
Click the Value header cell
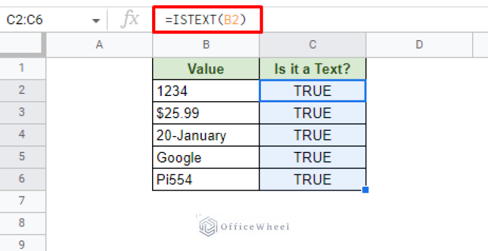coord(206,69)
